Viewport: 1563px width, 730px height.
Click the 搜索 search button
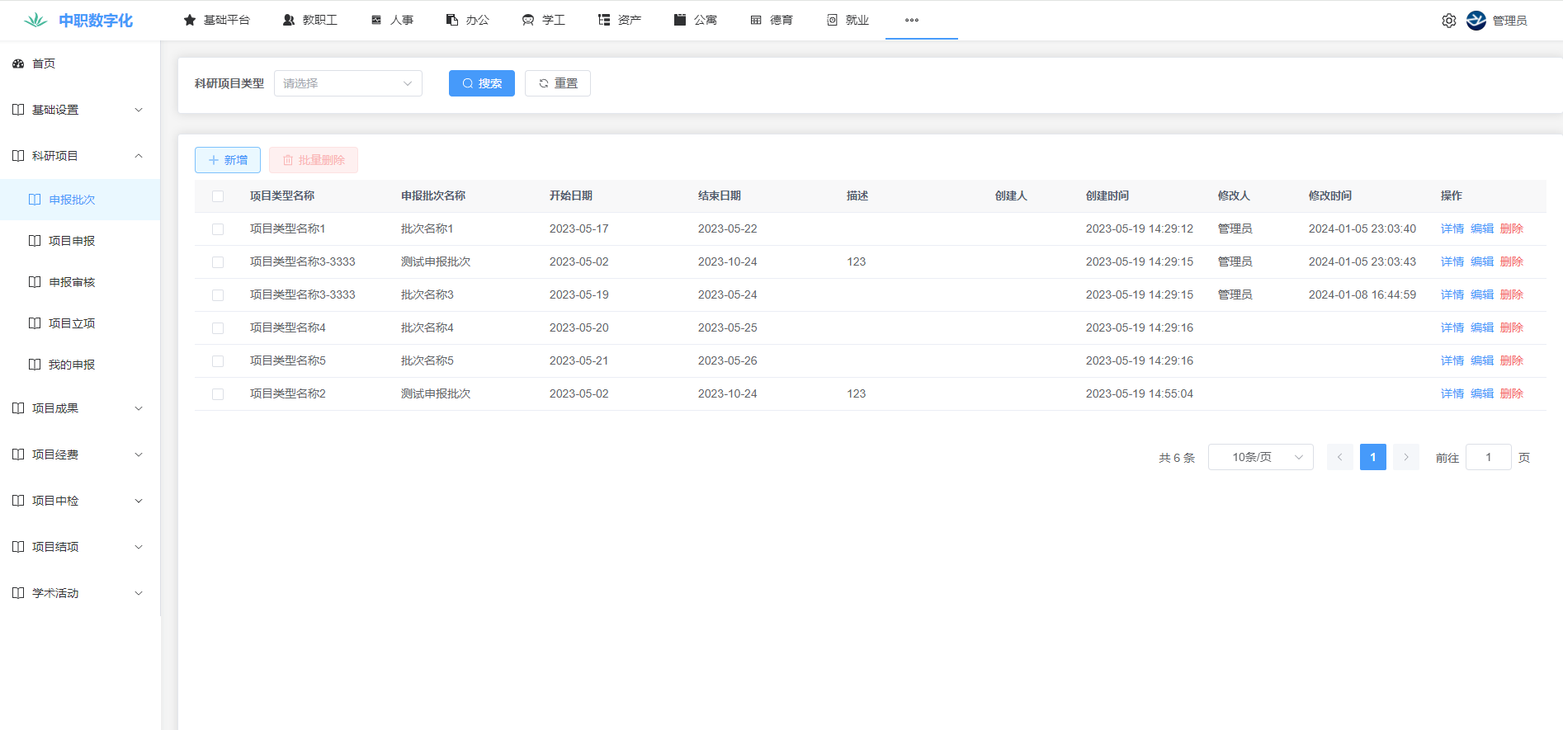(x=481, y=83)
